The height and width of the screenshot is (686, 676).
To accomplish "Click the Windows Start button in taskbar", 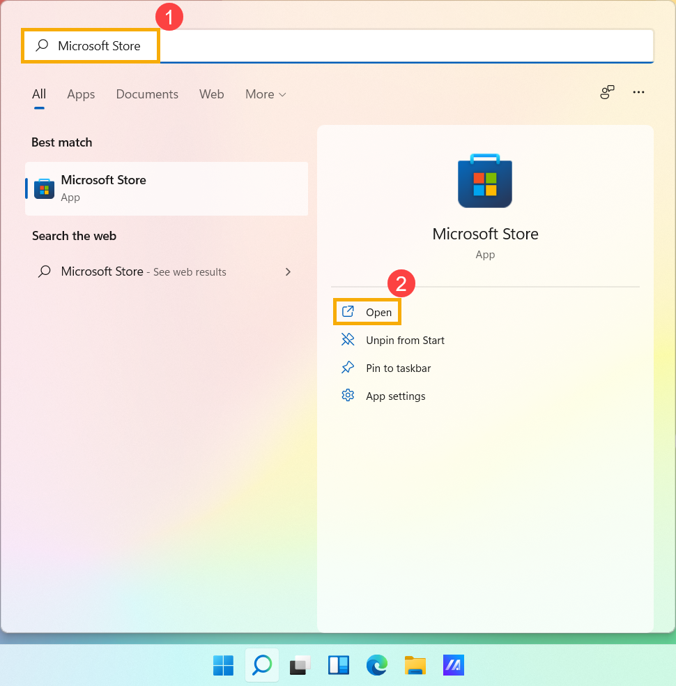I will [223, 666].
